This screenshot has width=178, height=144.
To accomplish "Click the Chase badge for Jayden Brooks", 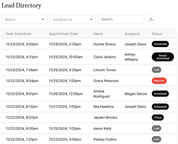I will pyautogui.click(x=157, y=117).
